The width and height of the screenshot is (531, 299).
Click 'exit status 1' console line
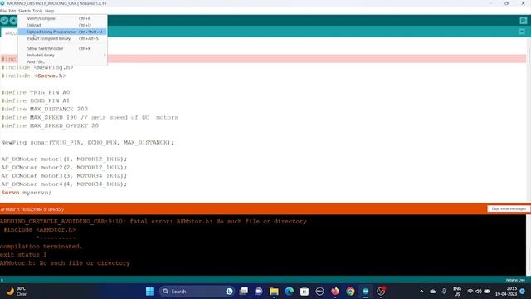click(23, 255)
